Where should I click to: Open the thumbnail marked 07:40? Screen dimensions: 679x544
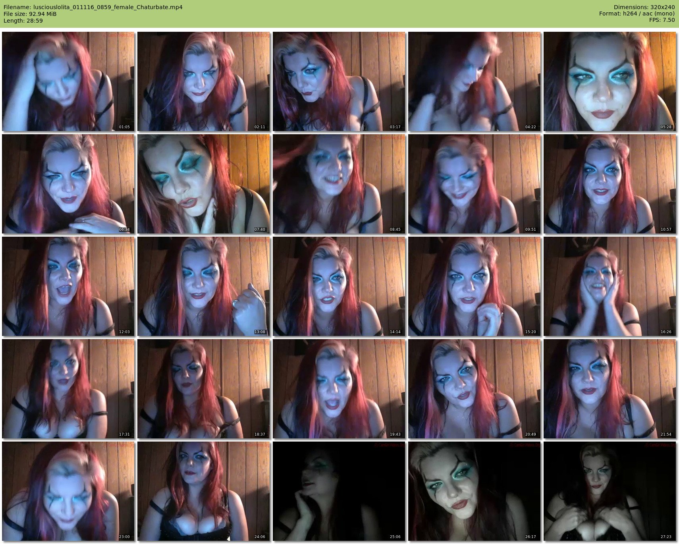pos(204,184)
